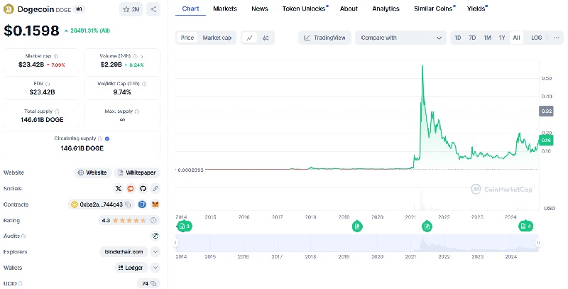Add Dogecoin to watchlist with star button

pyautogui.click(x=131, y=9)
